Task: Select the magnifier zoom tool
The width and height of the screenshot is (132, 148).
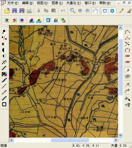Action: (73, 11)
